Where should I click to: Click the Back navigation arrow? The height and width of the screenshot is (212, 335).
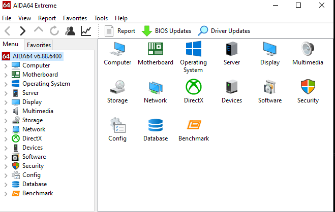point(8,31)
